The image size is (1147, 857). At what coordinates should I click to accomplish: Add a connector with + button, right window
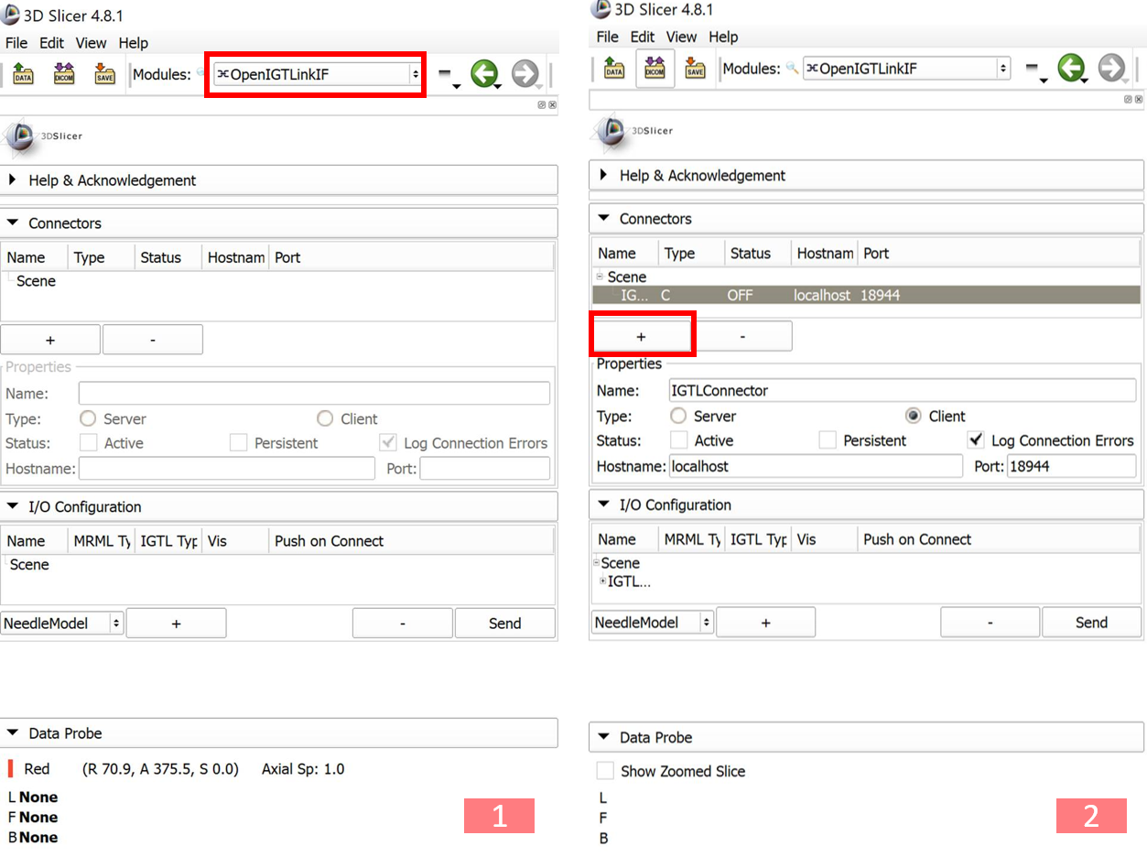pos(641,337)
